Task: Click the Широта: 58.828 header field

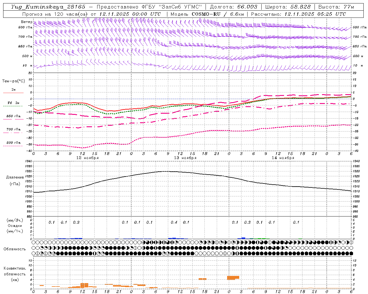Action: [x=288, y=7]
